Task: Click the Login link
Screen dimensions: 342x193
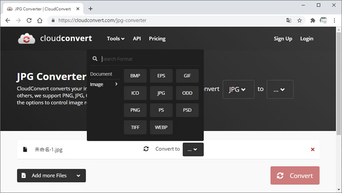Action: click(x=307, y=39)
